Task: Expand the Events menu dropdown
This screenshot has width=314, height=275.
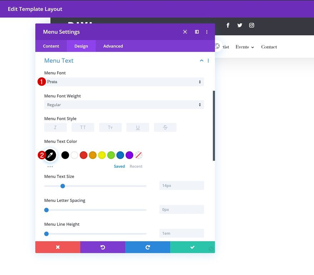Action: pyautogui.click(x=253, y=47)
